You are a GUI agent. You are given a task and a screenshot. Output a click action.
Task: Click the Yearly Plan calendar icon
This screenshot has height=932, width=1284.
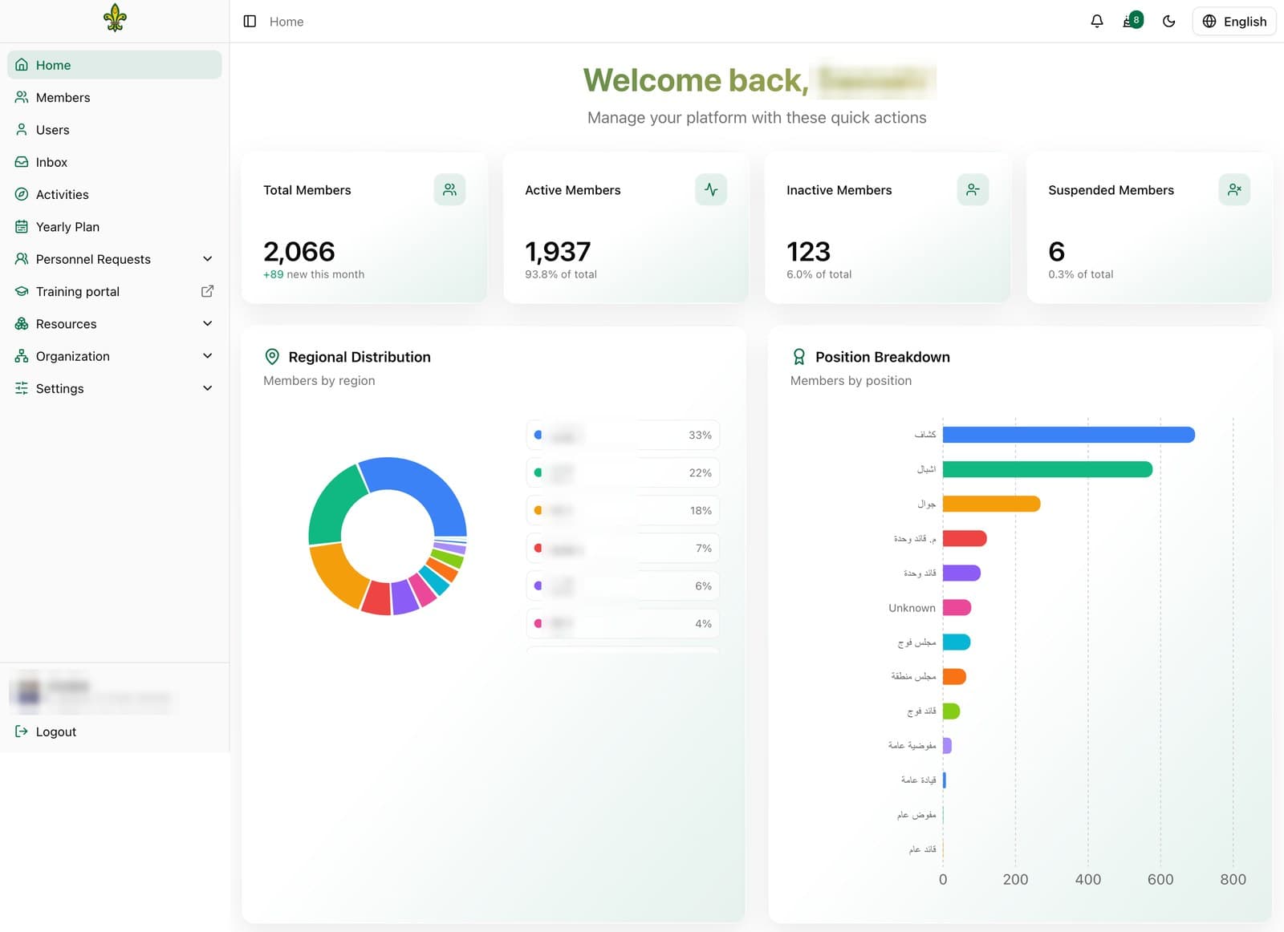pyautogui.click(x=22, y=227)
